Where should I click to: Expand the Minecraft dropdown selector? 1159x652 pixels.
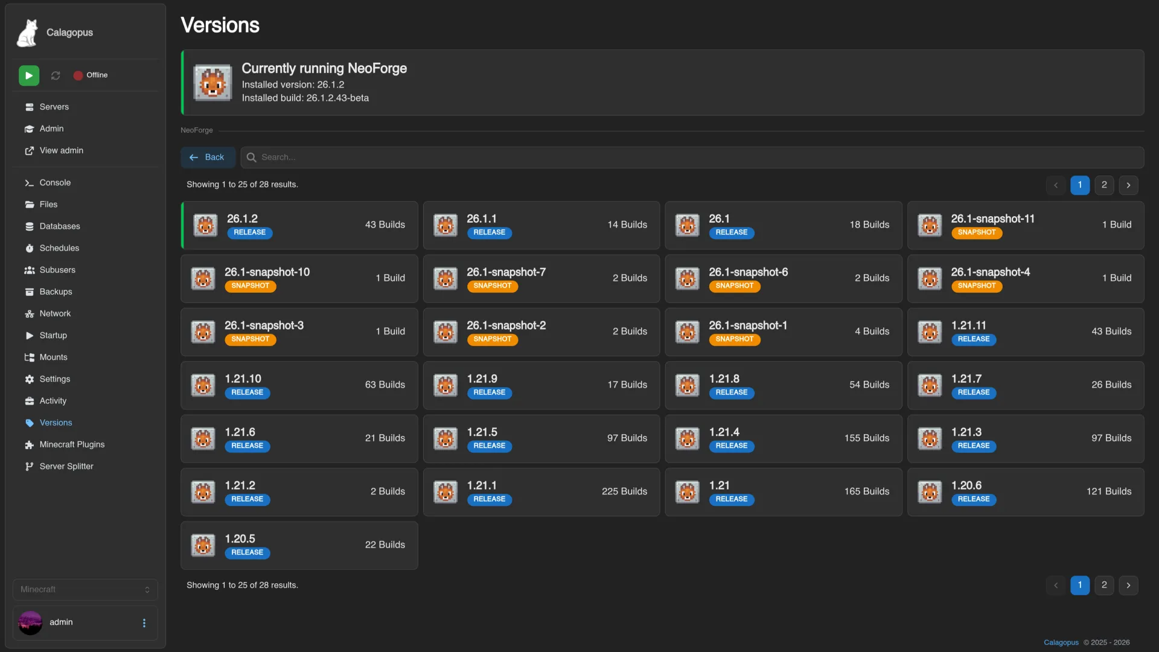[85, 589]
